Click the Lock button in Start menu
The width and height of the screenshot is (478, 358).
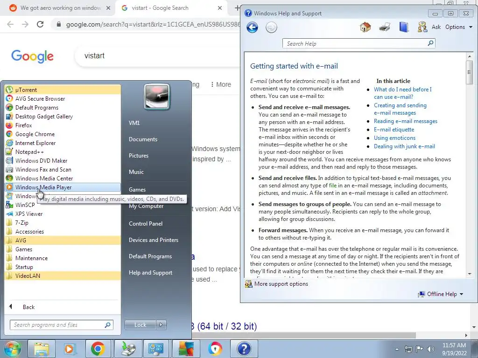[140, 325]
